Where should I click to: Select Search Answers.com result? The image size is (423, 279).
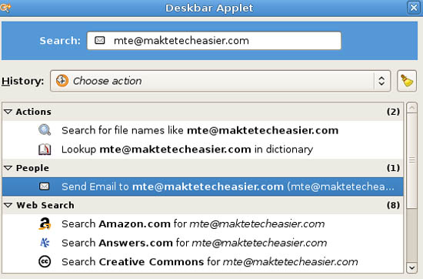[x=203, y=243]
